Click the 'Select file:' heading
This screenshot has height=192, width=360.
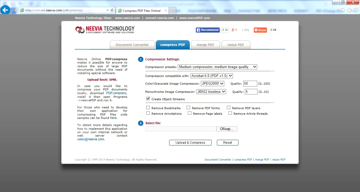[x=153, y=123]
